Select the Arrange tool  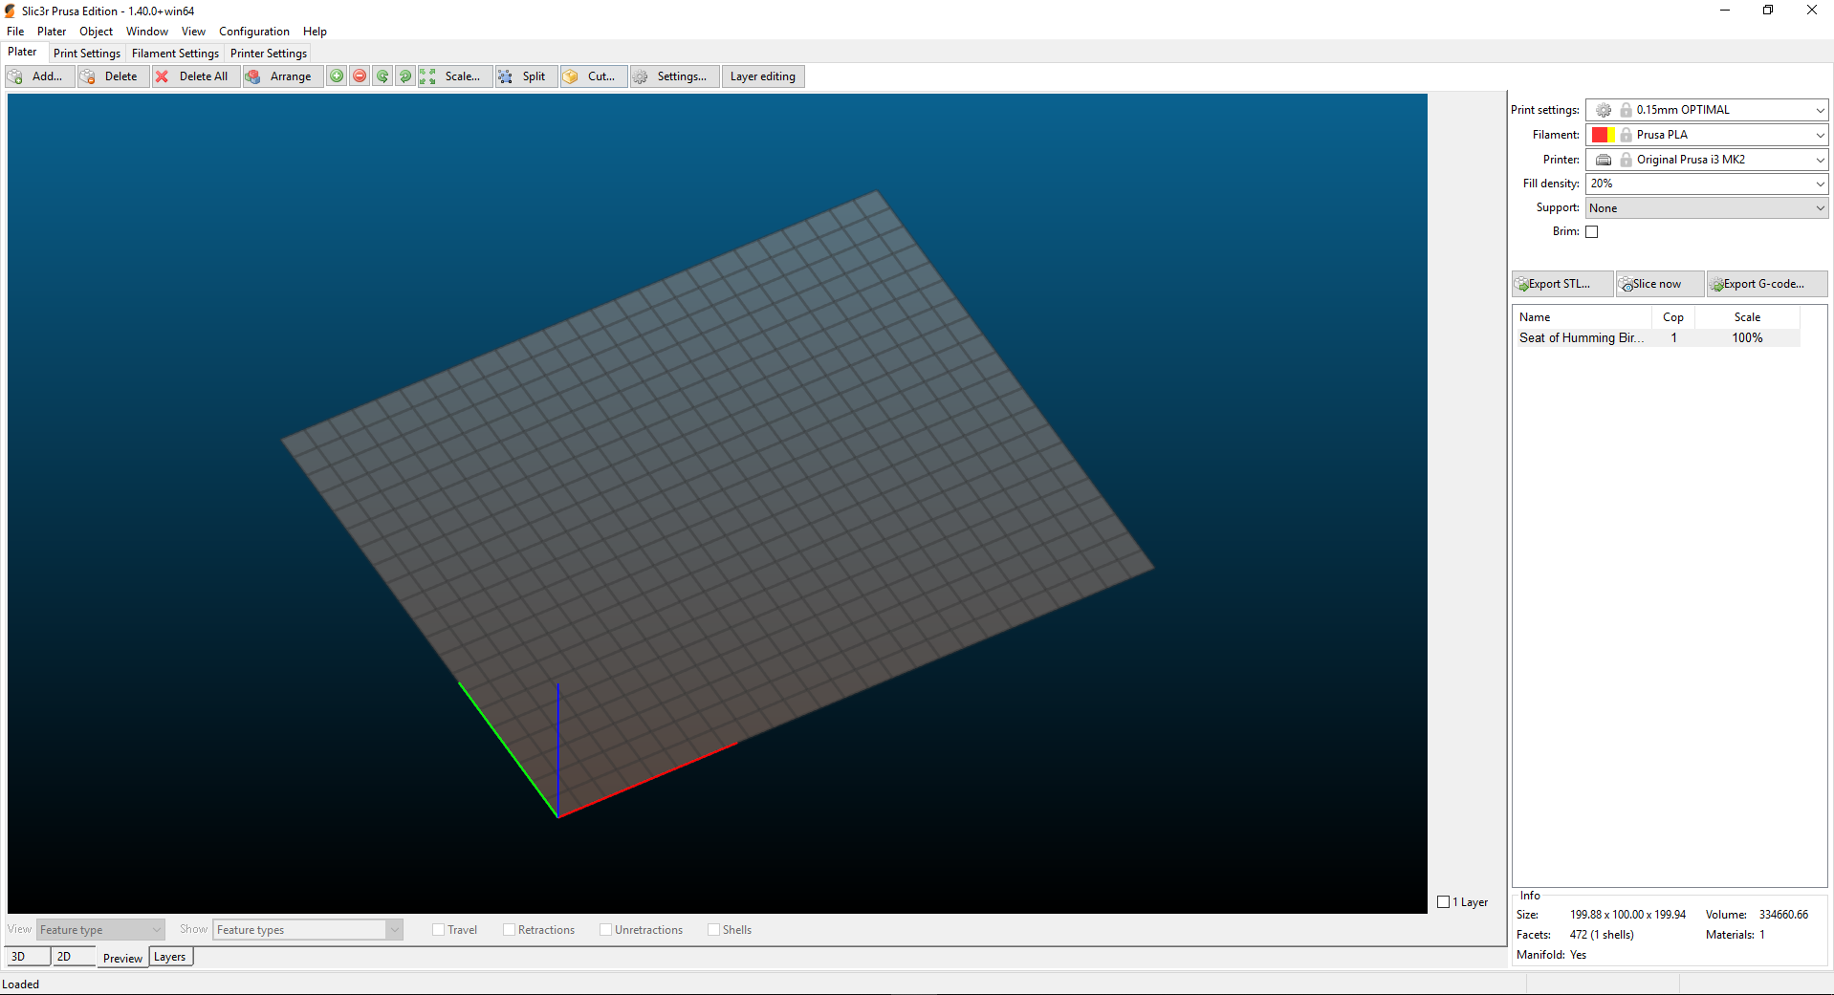click(x=282, y=76)
